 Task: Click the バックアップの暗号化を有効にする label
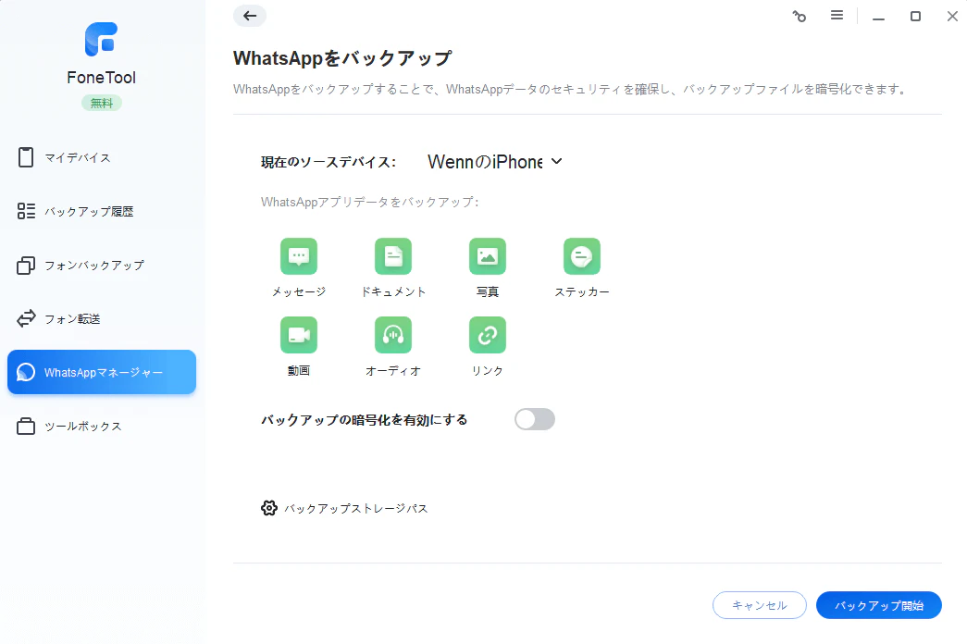364,420
